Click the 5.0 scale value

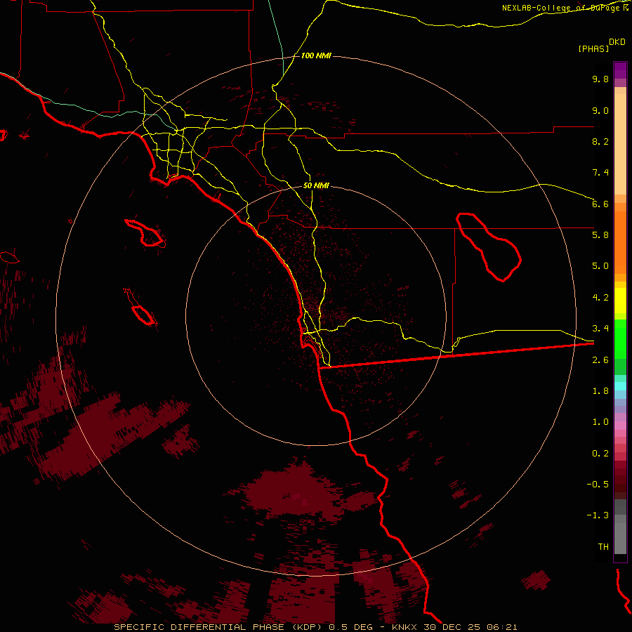[x=600, y=266]
